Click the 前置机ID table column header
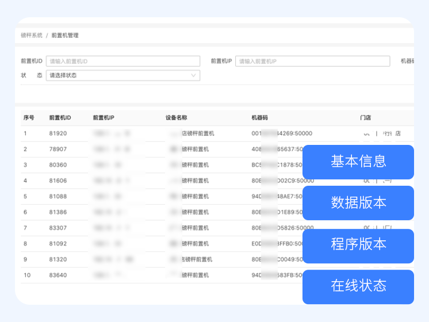The image size is (429, 322). coord(60,118)
